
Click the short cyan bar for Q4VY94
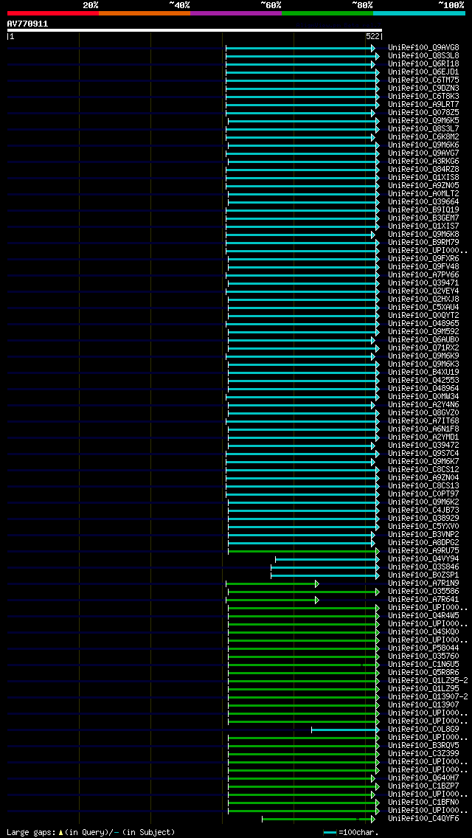click(327, 559)
